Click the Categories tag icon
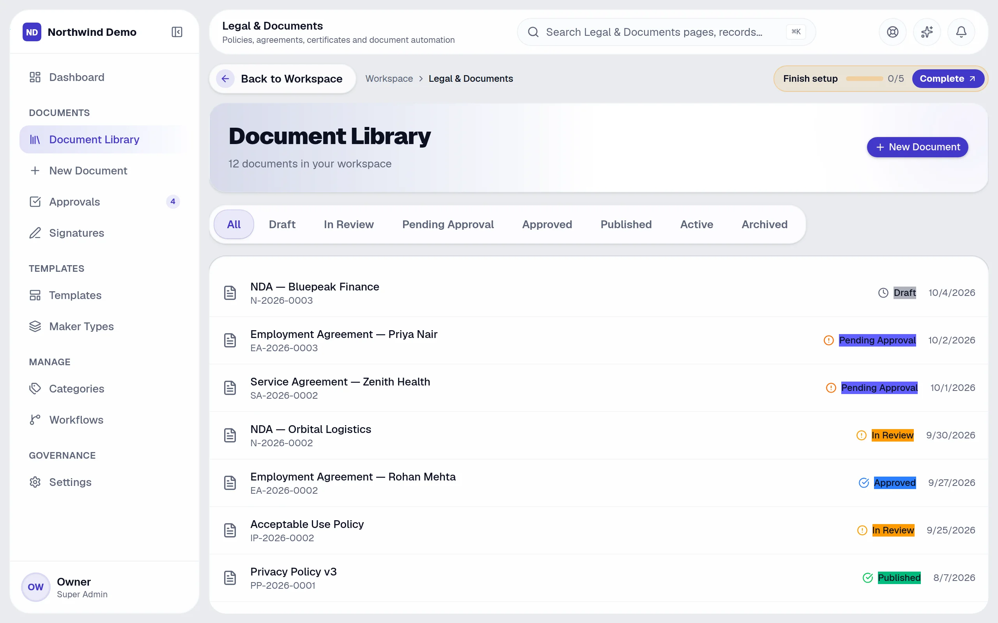 pyautogui.click(x=35, y=389)
